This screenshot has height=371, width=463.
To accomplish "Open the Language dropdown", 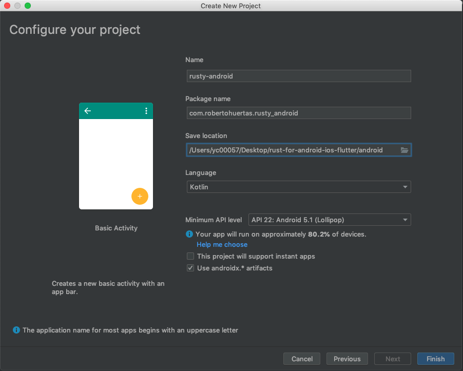I will (299, 187).
